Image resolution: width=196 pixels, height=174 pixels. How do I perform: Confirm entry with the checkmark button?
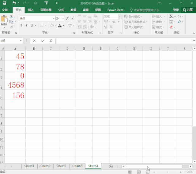pos(43,41)
